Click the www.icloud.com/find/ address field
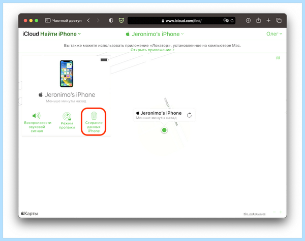The image size is (305, 241). 181,21
